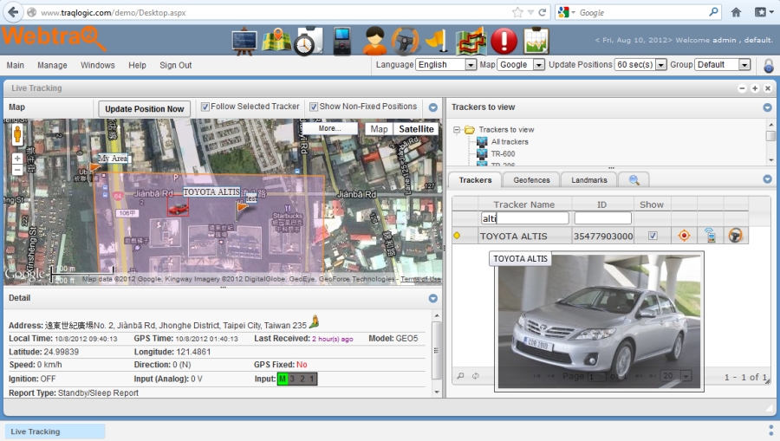Switch map to Map view

[x=379, y=129]
